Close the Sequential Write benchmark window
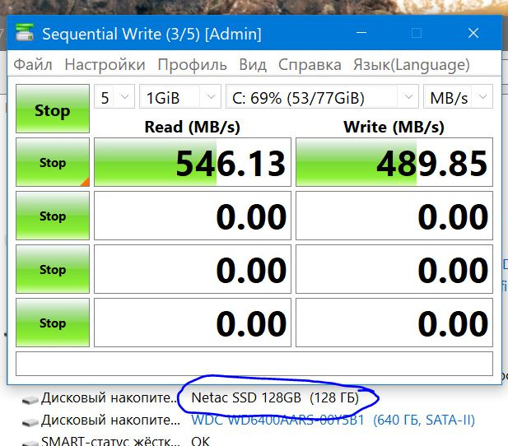The height and width of the screenshot is (446, 508). point(473,34)
